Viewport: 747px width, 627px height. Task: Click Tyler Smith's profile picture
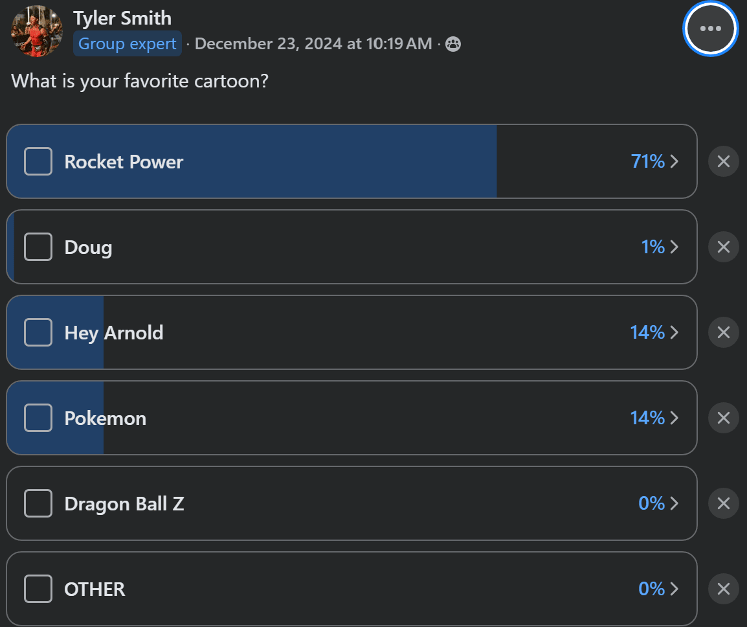tap(37, 31)
